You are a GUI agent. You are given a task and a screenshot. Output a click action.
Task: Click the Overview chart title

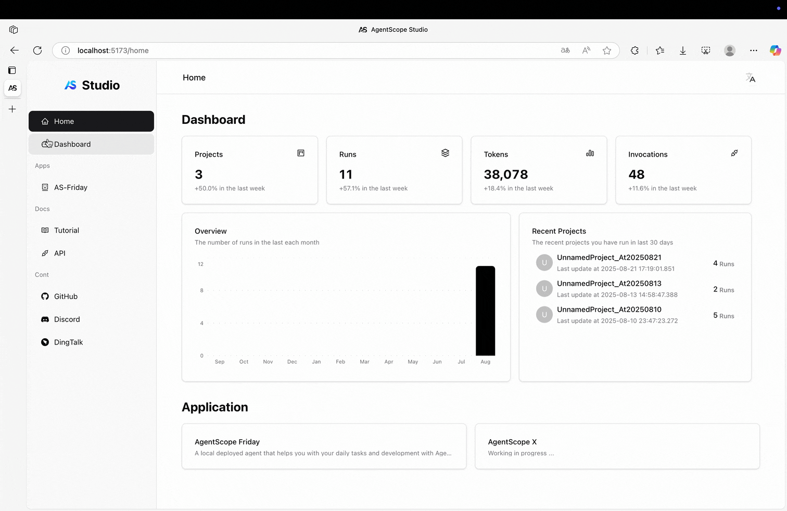click(x=211, y=231)
